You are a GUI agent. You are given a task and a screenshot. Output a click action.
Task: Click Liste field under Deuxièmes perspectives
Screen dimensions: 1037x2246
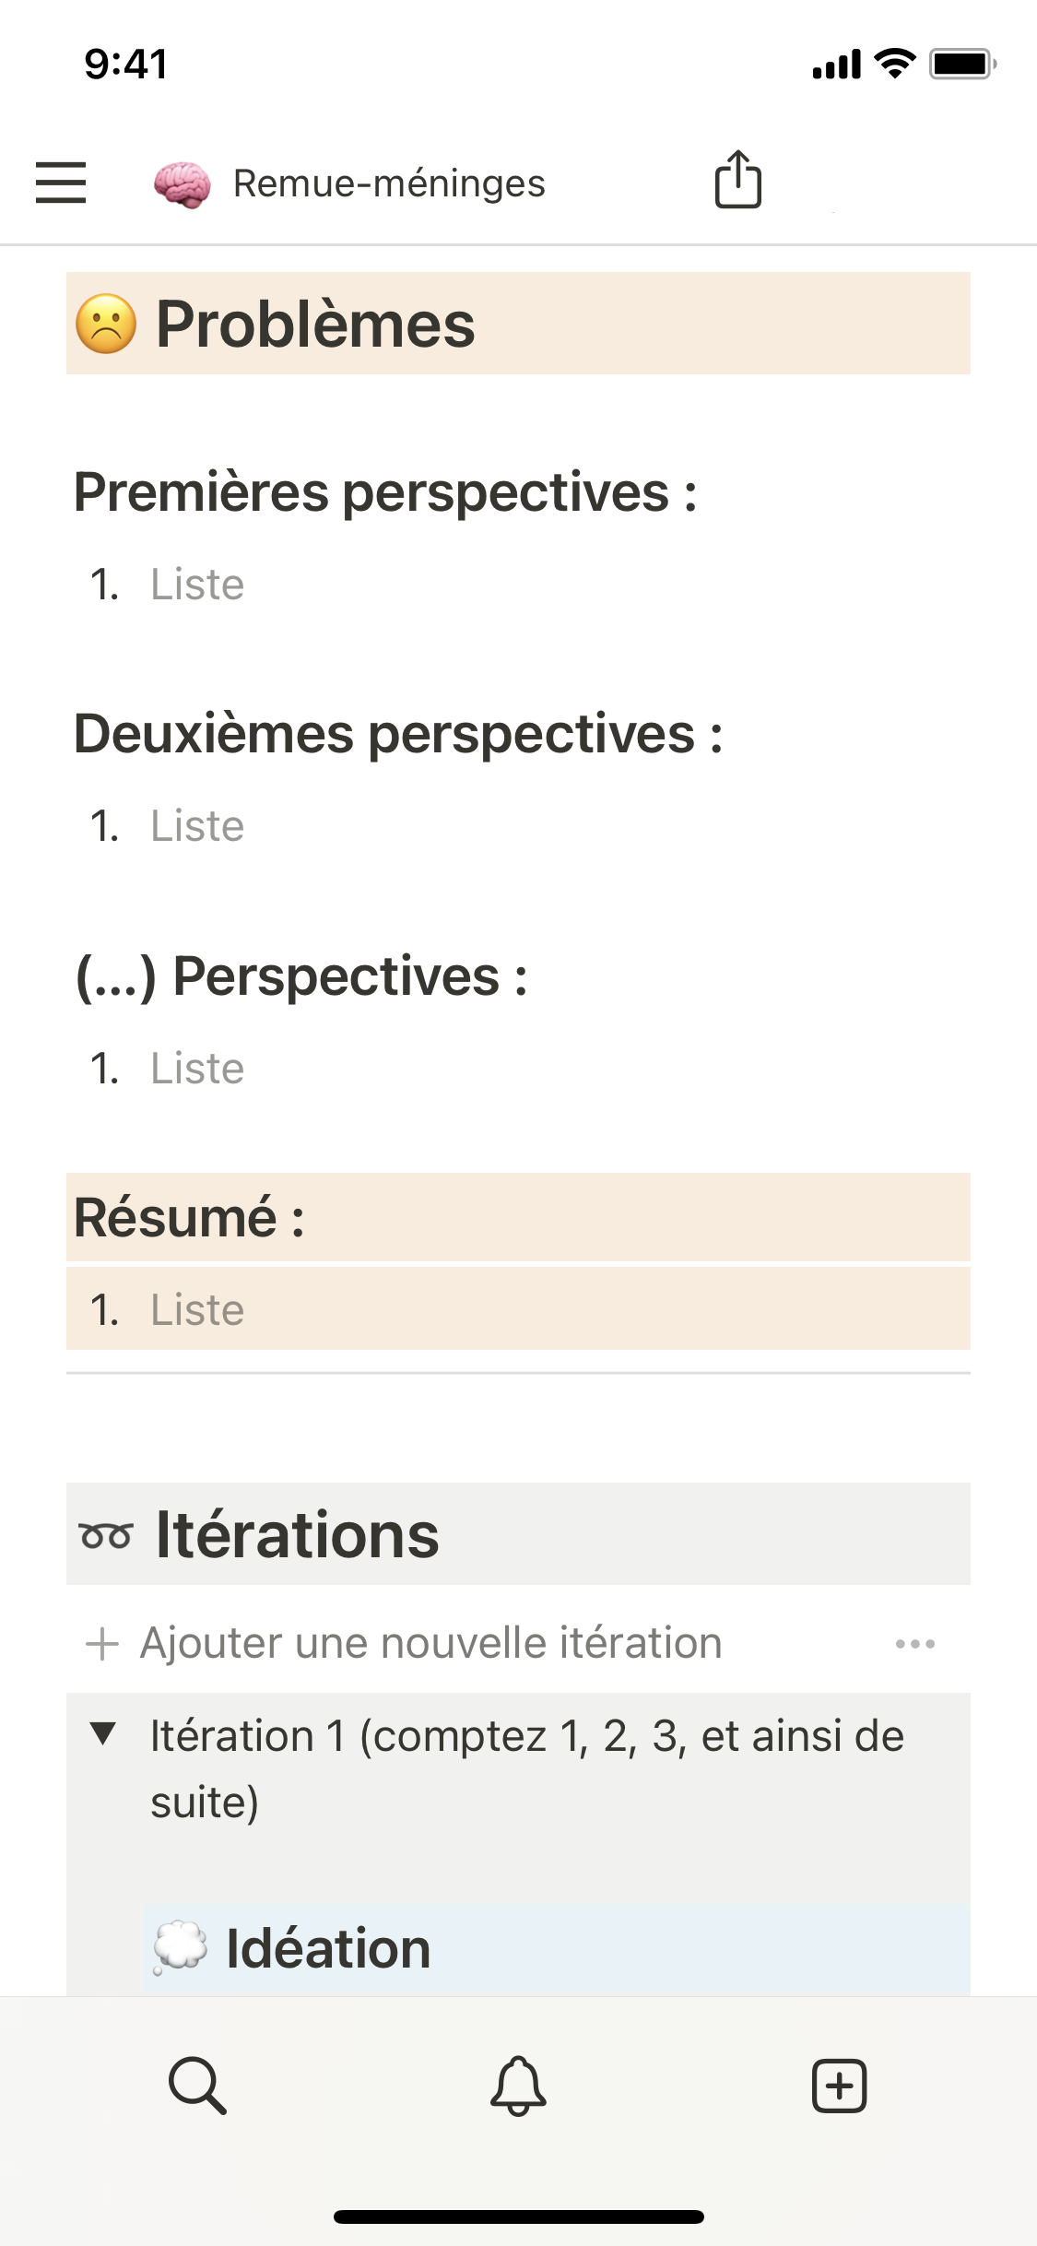coord(197,826)
